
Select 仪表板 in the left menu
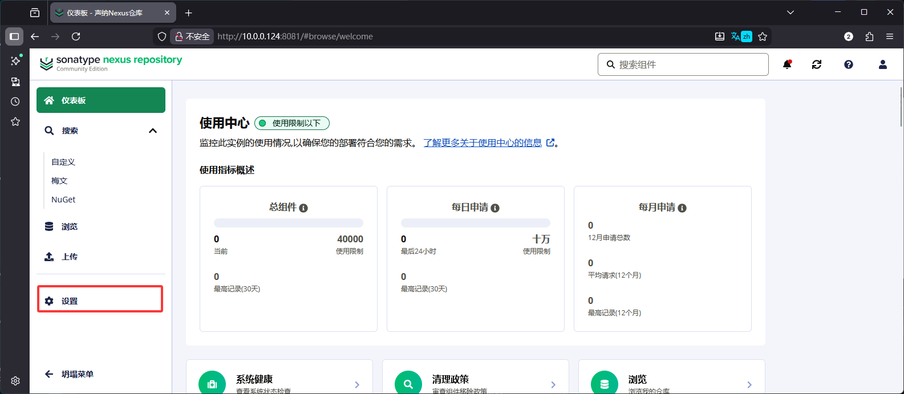tap(101, 100)
